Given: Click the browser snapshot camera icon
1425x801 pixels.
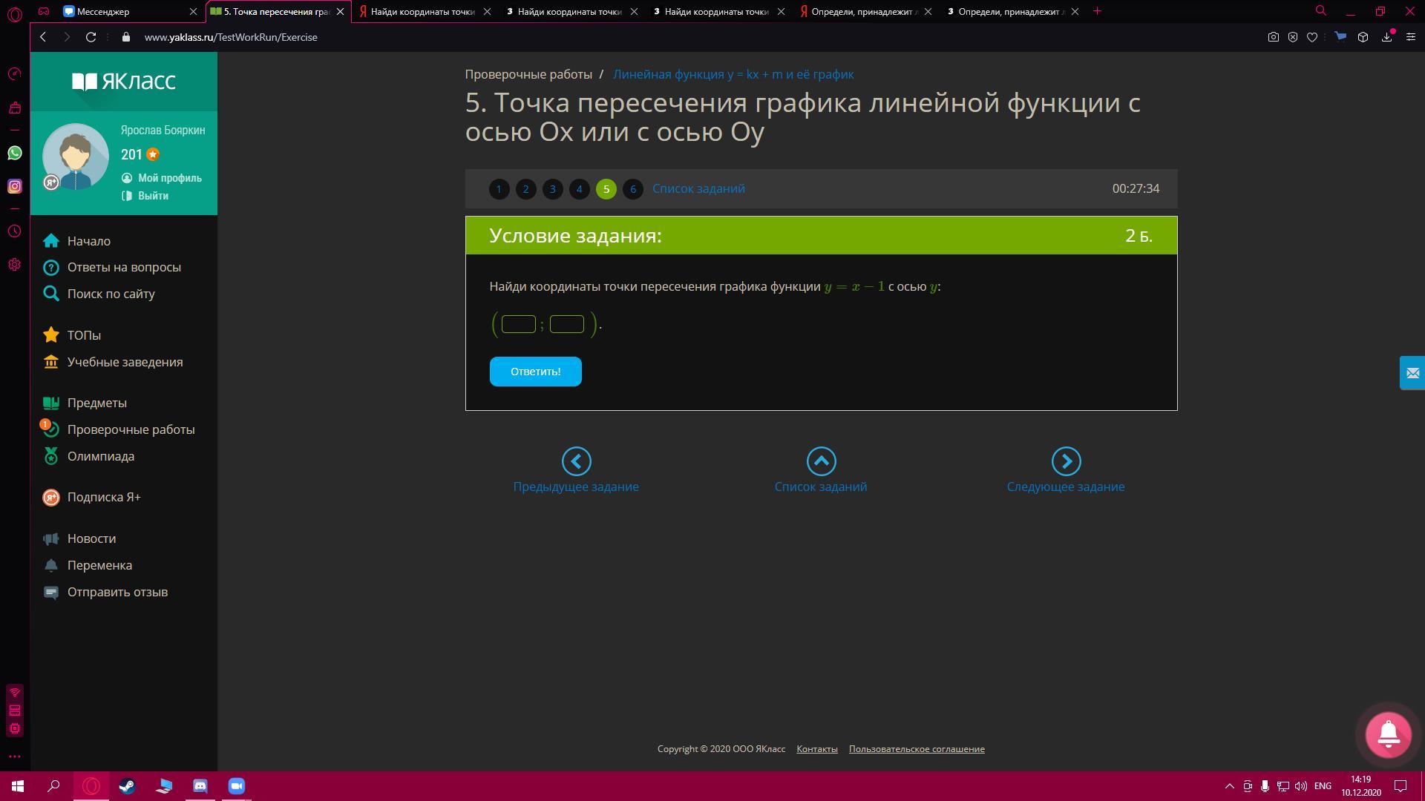Looking at the screenshot, I should (x=1273, y=37).
